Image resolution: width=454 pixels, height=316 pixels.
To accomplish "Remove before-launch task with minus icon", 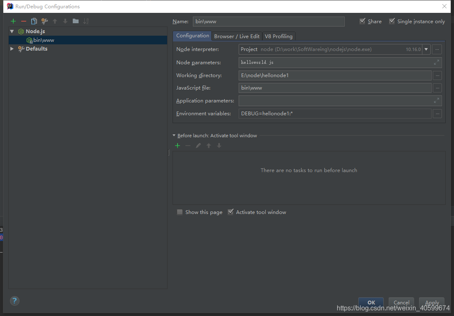I will [x=188, y=146].
